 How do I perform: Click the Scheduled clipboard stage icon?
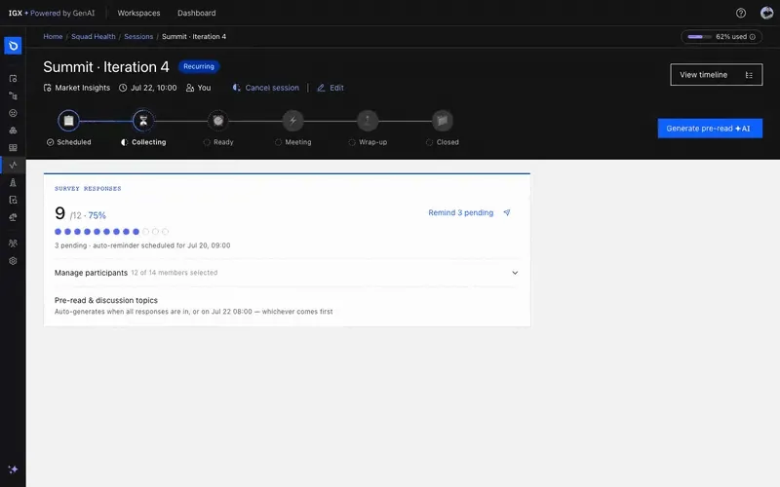coord(68,121)
